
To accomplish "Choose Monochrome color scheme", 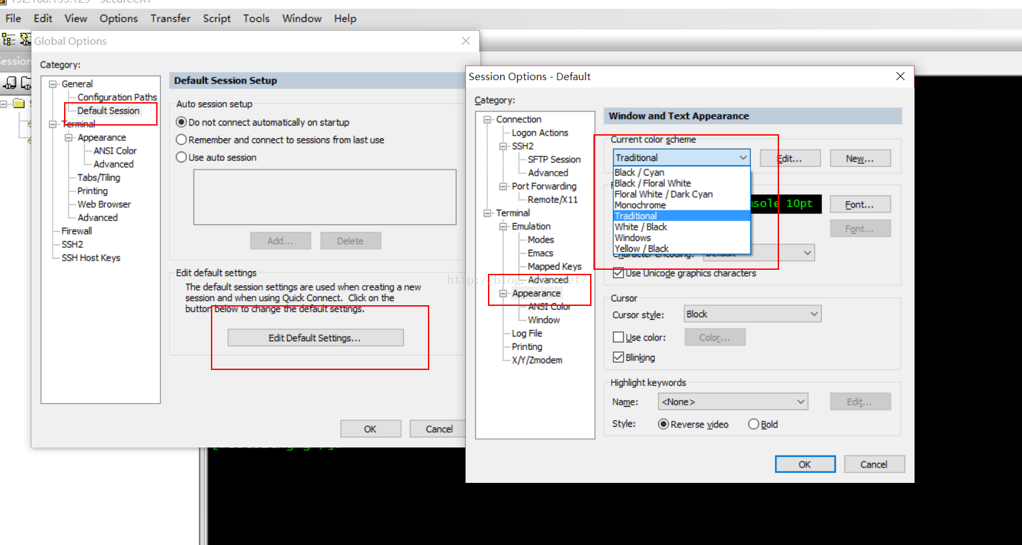I will 682,205.
